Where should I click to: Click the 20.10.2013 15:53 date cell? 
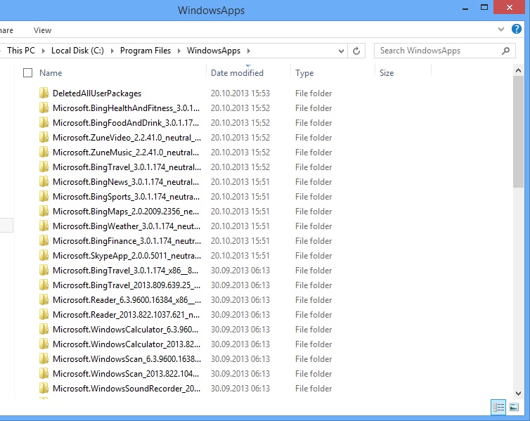coord(240,93)
